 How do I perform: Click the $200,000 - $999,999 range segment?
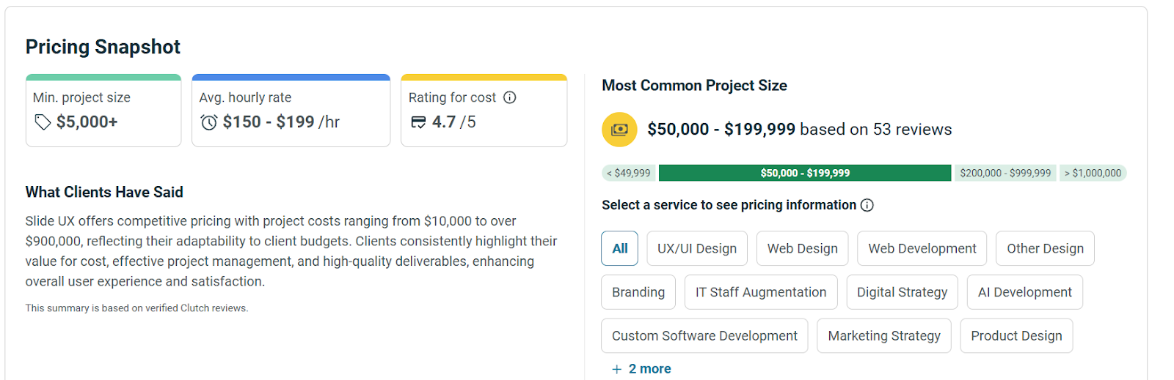point(1005,173)
